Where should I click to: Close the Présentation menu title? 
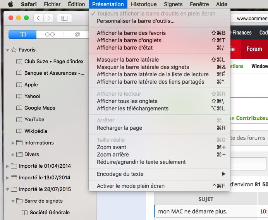[x=108, y=4]
